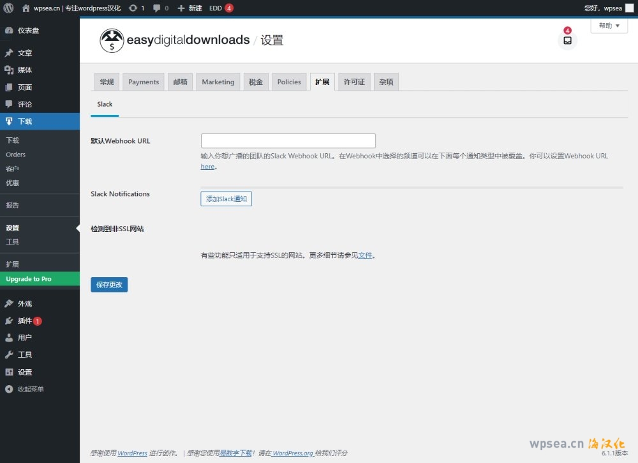
Task: Click the 添加Slack通知 button
Action: pyautogui.click(x=226, y=199)
